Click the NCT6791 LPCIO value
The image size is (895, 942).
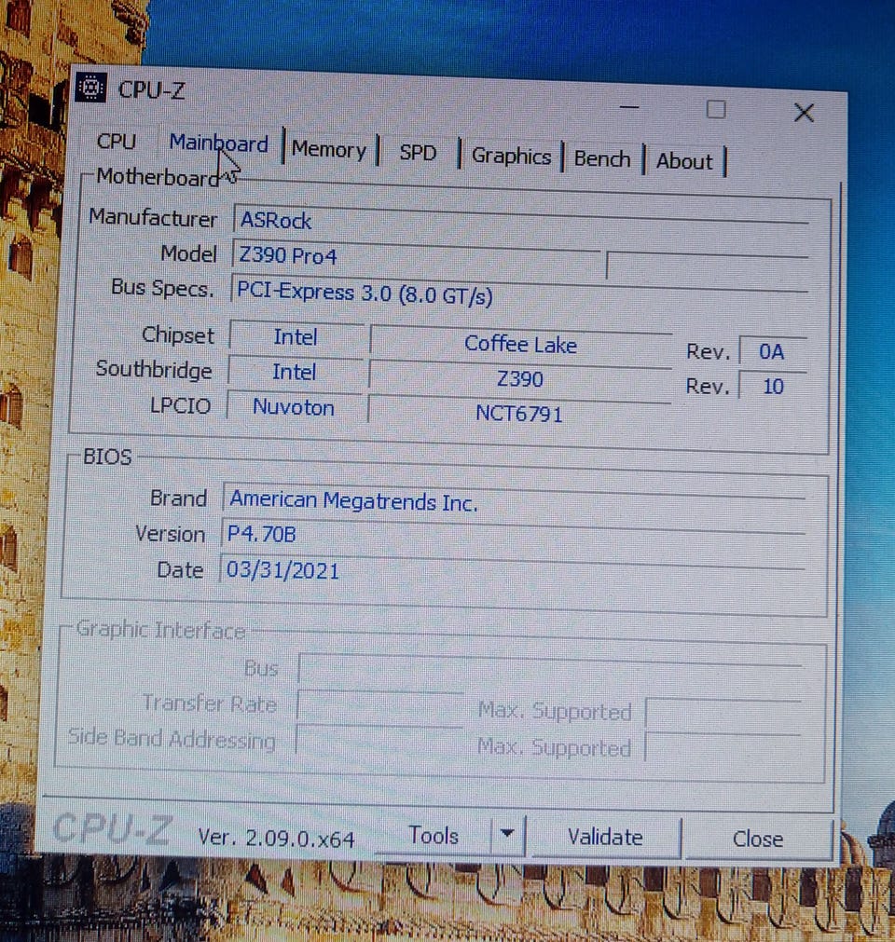(518, 414)
